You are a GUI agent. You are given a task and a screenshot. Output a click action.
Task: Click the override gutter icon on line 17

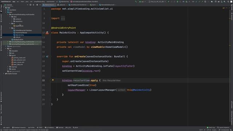[x=47, y=56]
